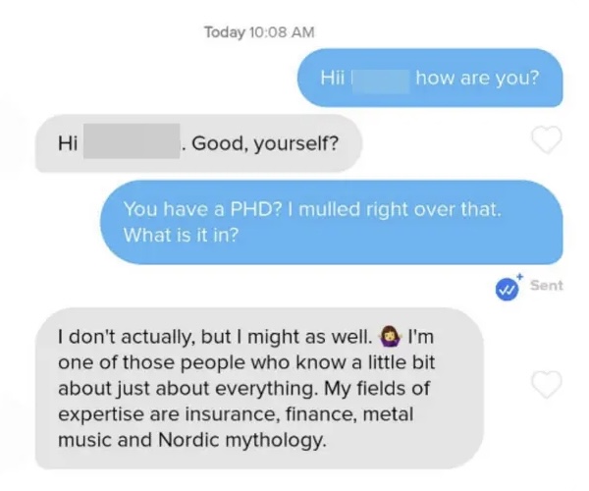
Task: Click the word "Hii" in first bubble
Action: [x=333, y=79]
